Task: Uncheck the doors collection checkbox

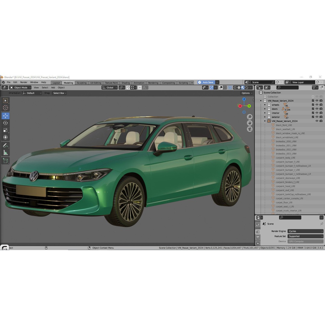Action: [313, 109]
